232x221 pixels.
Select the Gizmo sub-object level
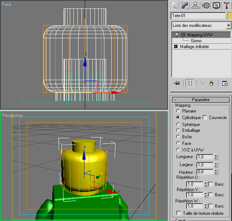pos(196,41)
